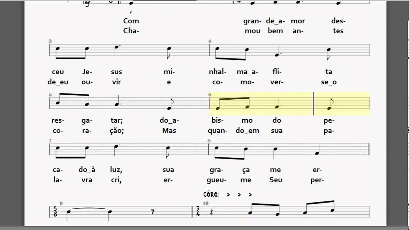This screenshot has width=409, height=230.
Task: Select the measure number 5 label
Action: click(50, 95)
